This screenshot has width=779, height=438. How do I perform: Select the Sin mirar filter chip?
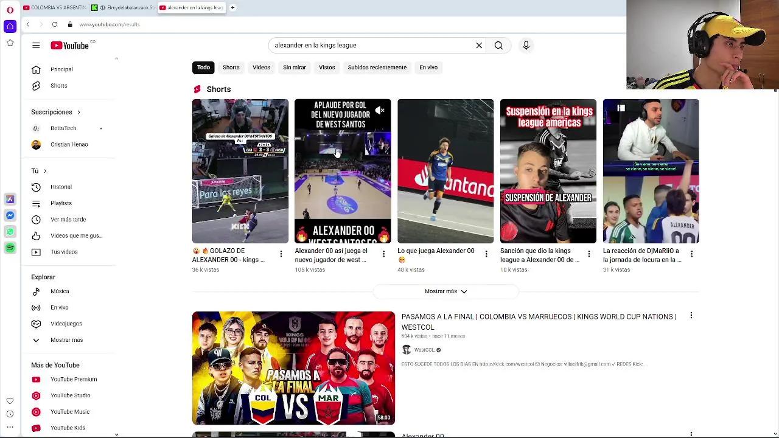click(294, 68)
